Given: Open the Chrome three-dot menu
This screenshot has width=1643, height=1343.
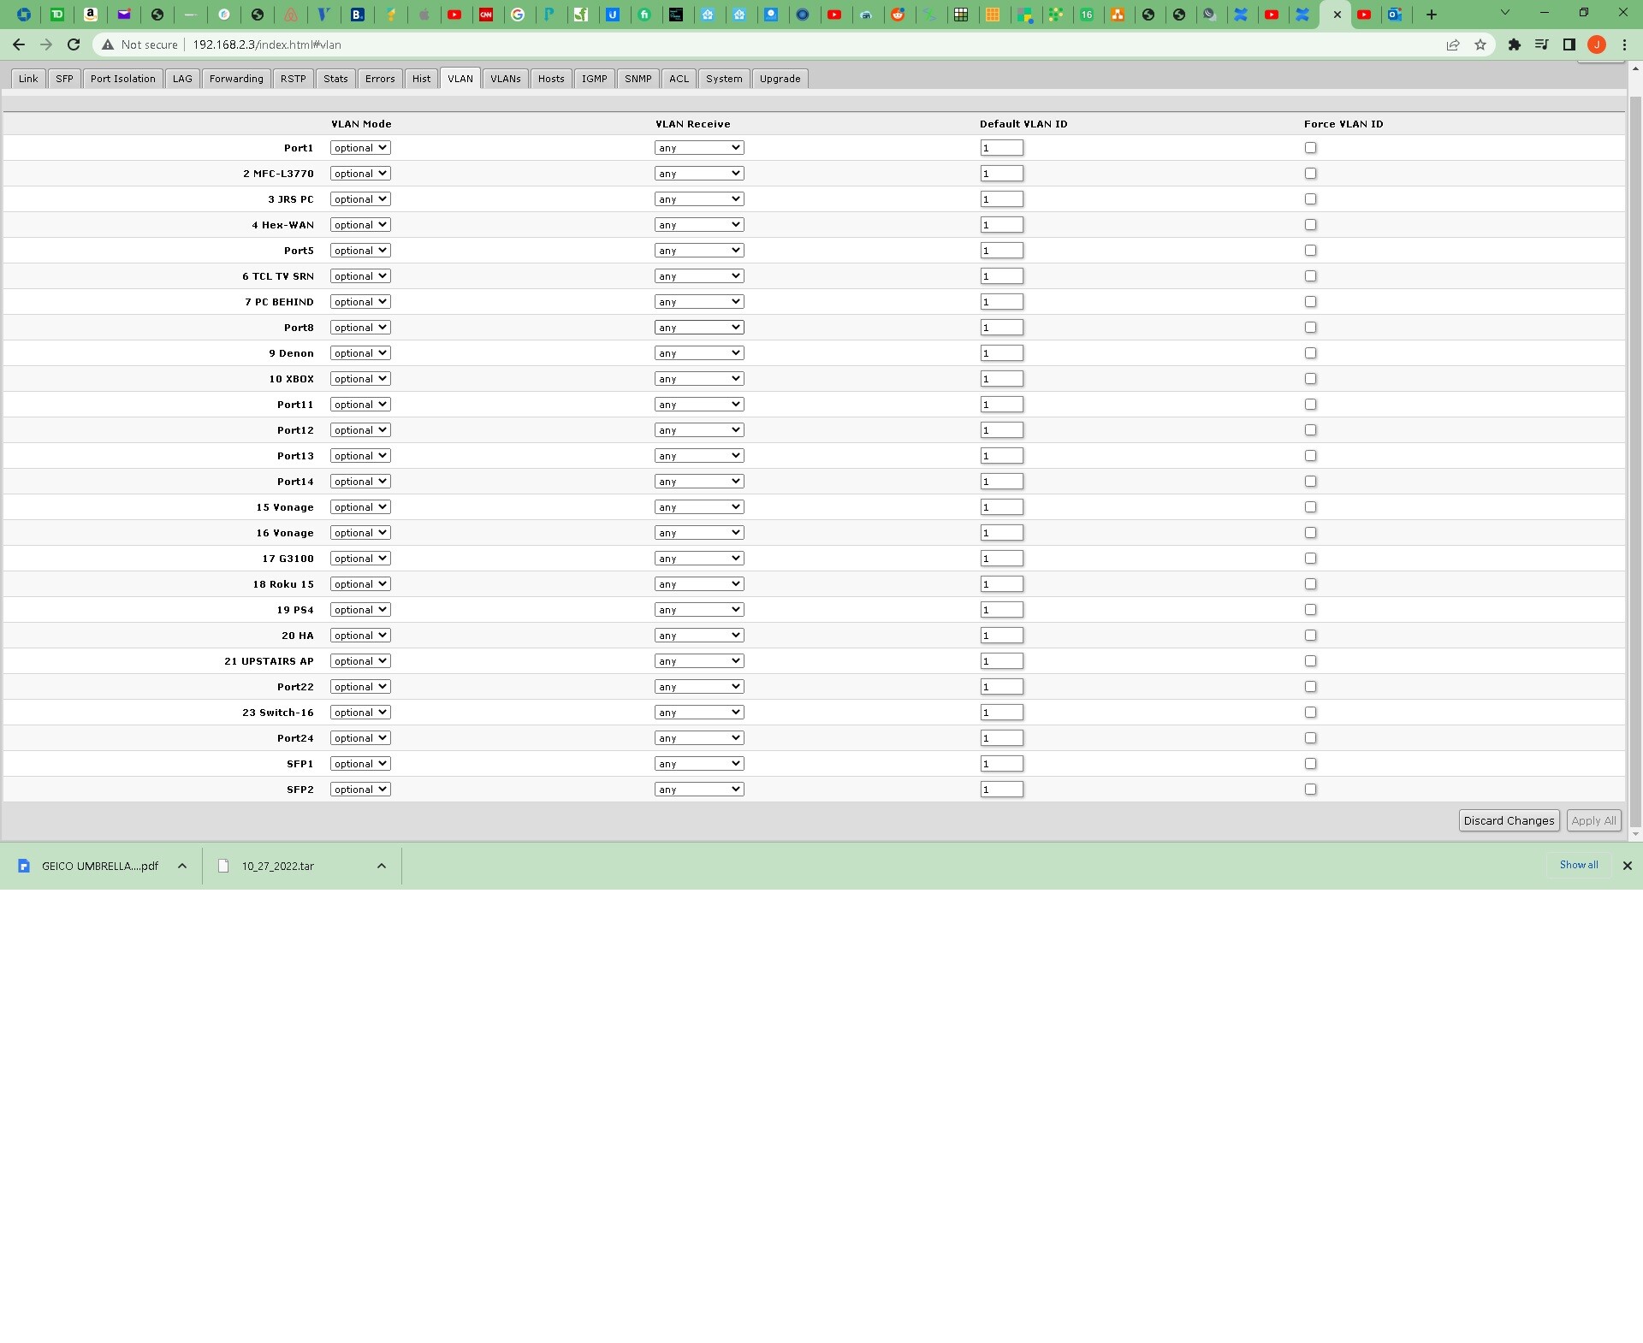Looking at the screenshot, I should [1624, 44].
